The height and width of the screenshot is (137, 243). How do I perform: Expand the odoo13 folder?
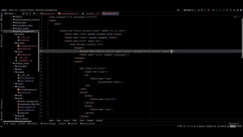pyautogui.click(x=11, y=17)
